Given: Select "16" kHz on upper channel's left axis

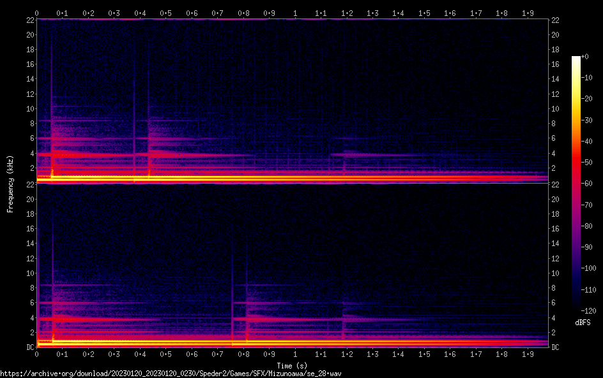Looking at the screenshot, I should pyautogui.click(x=29, y=64).
